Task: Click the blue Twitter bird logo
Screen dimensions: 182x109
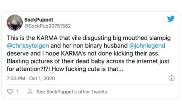Action: click(x=171, y=19)
